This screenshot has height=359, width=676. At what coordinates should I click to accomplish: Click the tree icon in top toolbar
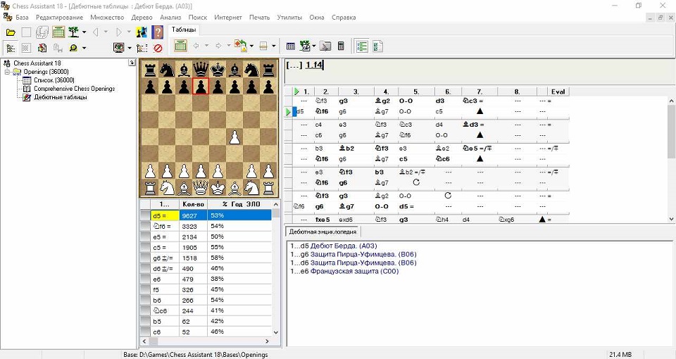click(x=74, y=32)
